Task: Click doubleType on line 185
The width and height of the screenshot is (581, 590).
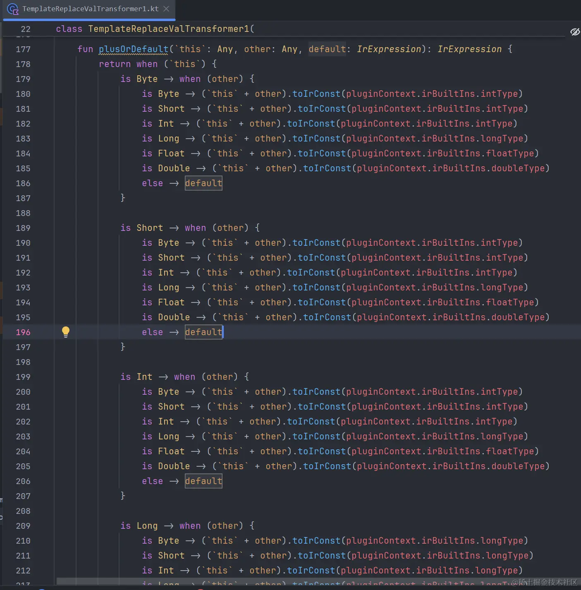Action: pos(518,168)
